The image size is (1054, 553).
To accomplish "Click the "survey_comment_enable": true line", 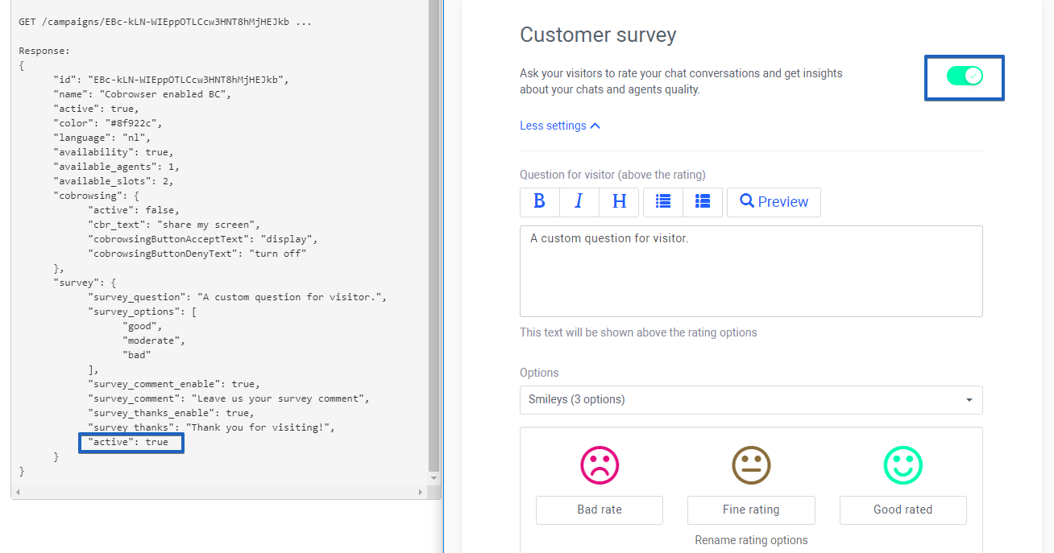I will click(x=175, y=384).
